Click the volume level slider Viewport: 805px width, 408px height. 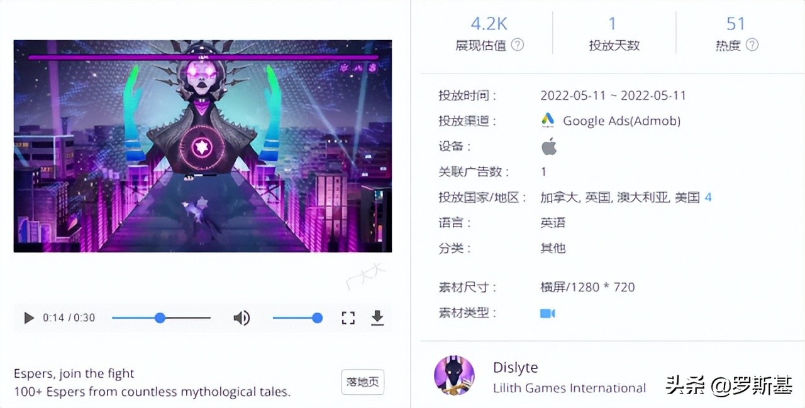click(x=296, y=318)
